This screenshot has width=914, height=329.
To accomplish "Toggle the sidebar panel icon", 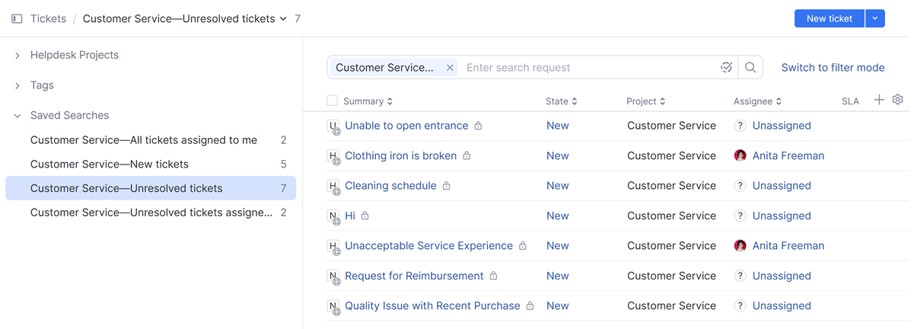I will pyautogui.click(x=17, y=19).
